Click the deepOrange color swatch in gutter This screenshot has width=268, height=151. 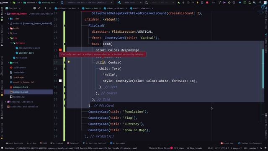tap(60, 50)
